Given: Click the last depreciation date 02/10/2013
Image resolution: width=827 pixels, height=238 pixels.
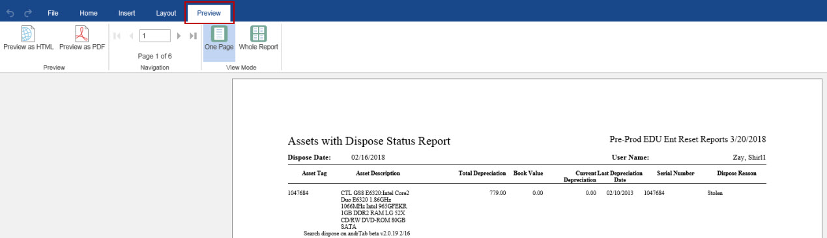Looking at the screenshot, I should (620, 193).
